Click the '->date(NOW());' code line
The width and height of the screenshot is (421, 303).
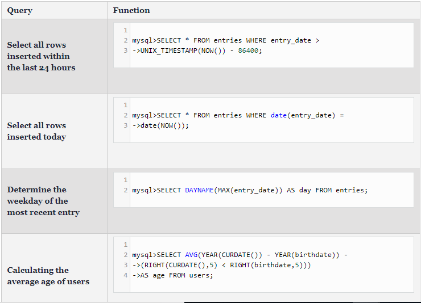pos(160,125)
